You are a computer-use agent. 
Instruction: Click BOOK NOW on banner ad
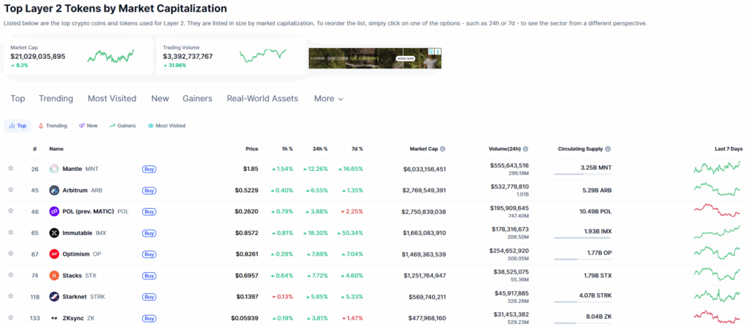coord(406,58)
